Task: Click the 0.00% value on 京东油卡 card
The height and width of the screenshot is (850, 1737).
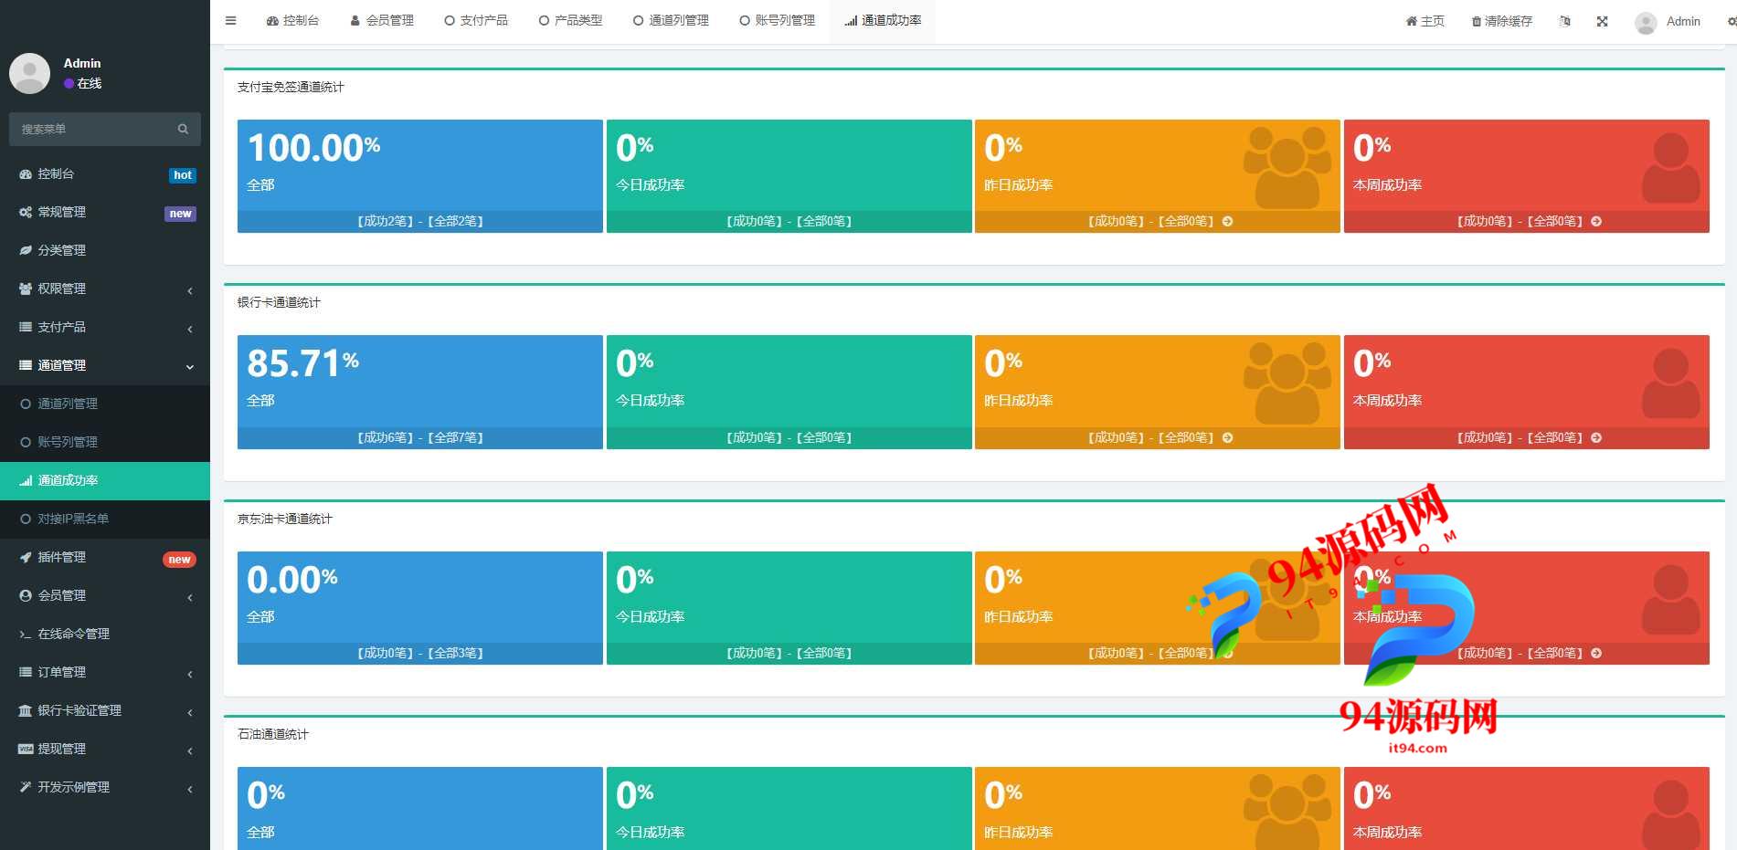Action: point(292,580)
